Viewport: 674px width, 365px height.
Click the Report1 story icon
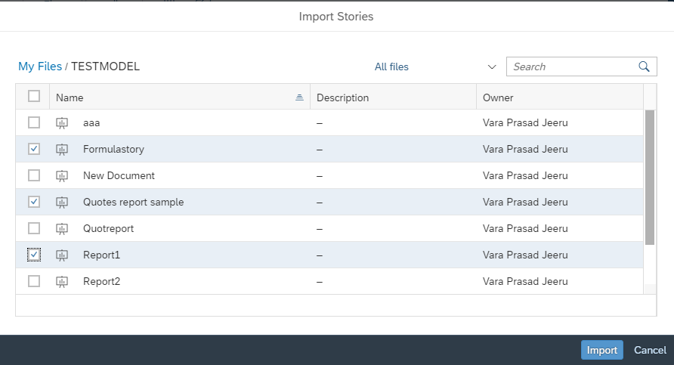63,255
